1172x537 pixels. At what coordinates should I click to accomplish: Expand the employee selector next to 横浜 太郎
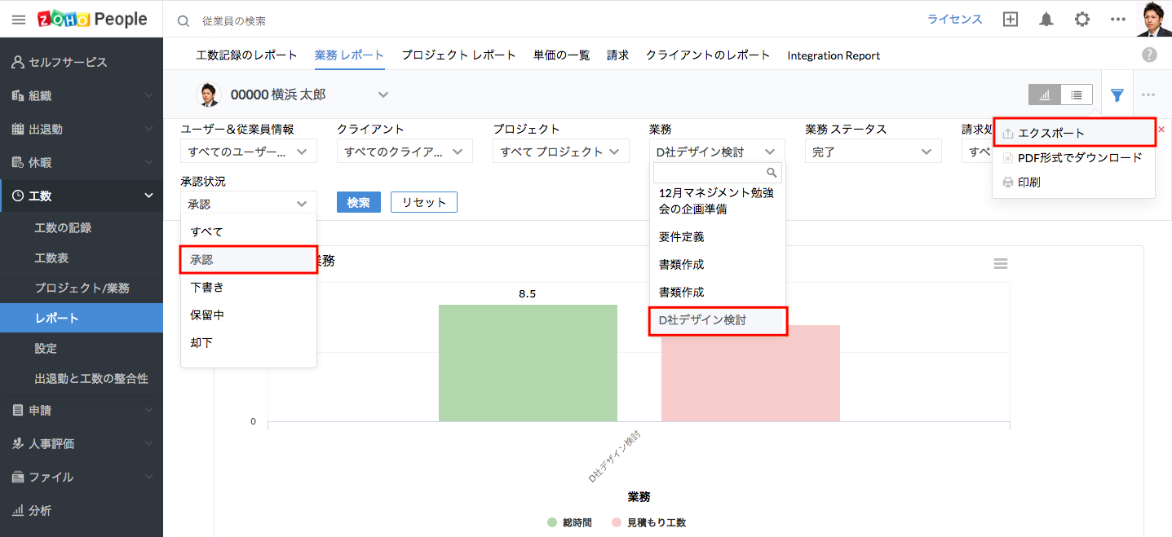pos(383,95)
